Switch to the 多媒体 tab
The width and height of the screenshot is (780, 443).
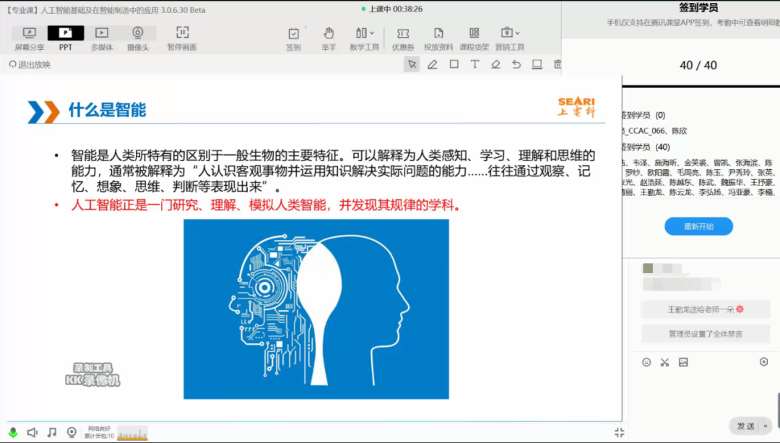click(102, 38)
